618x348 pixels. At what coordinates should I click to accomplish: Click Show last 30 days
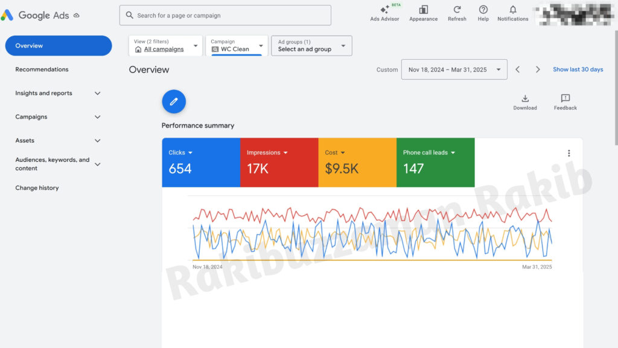coord(578,69)
